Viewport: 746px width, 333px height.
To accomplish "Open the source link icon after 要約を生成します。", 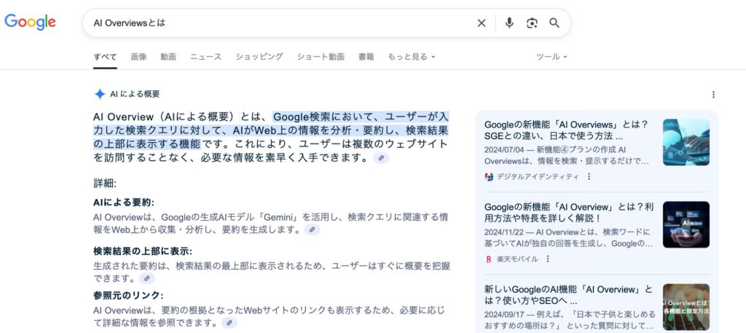I will pos(312,230).
